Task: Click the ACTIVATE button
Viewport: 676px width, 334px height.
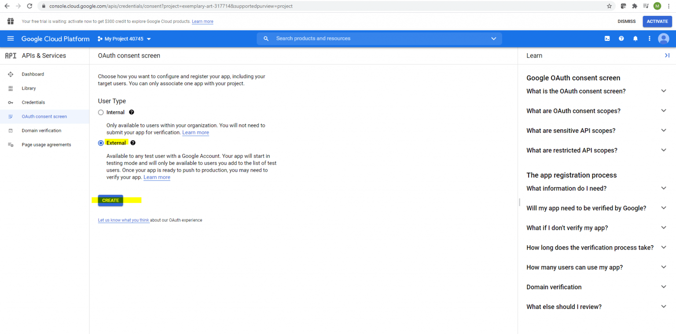Action: 657,22
